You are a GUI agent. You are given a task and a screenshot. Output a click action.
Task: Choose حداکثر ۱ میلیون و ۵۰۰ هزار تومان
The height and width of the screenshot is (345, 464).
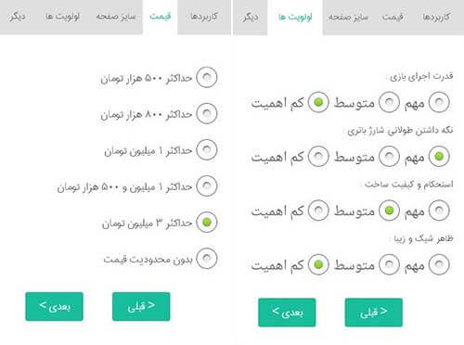coord(207,185)
